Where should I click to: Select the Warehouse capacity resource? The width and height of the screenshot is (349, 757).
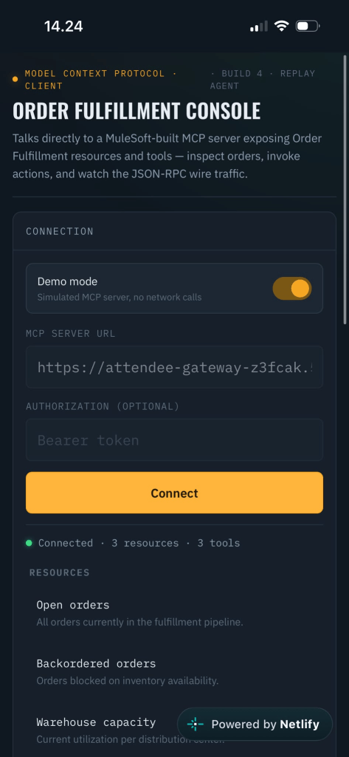coord(106,730)
